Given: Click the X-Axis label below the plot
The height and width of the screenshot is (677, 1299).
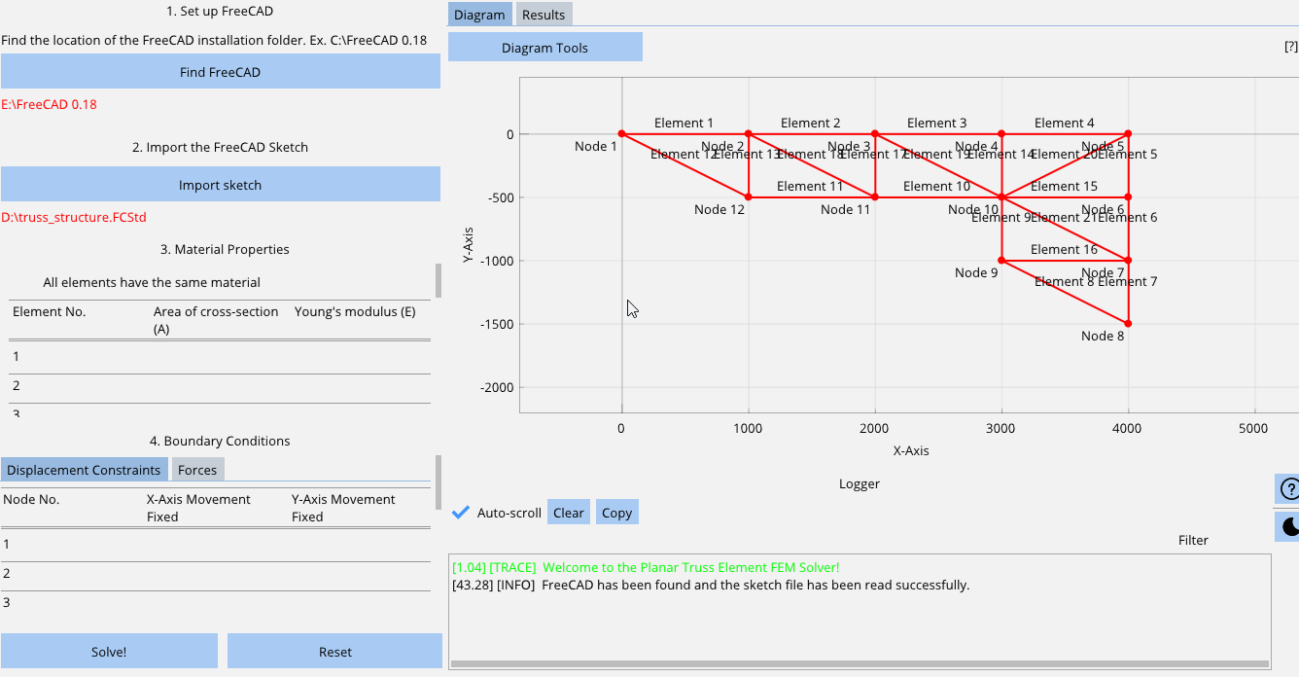Looking at the screenshot, I should pos(911,450).
